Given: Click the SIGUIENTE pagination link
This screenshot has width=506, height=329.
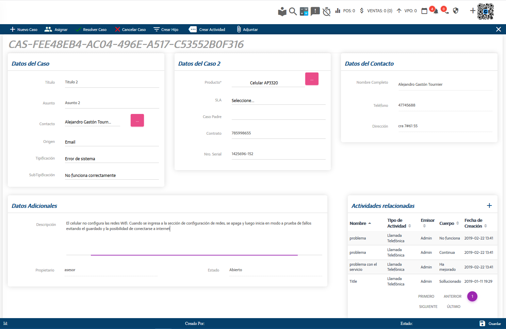Looking at the screenshot, I should click(428, 307).
